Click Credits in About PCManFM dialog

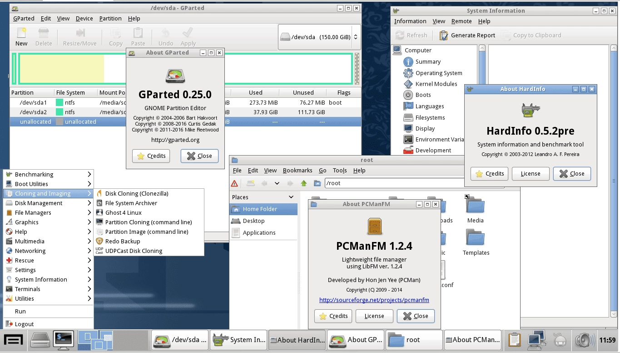pyautogui.click(x=333, y=316)
